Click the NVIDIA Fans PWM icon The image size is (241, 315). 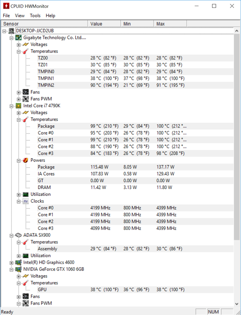coord(26,303)
